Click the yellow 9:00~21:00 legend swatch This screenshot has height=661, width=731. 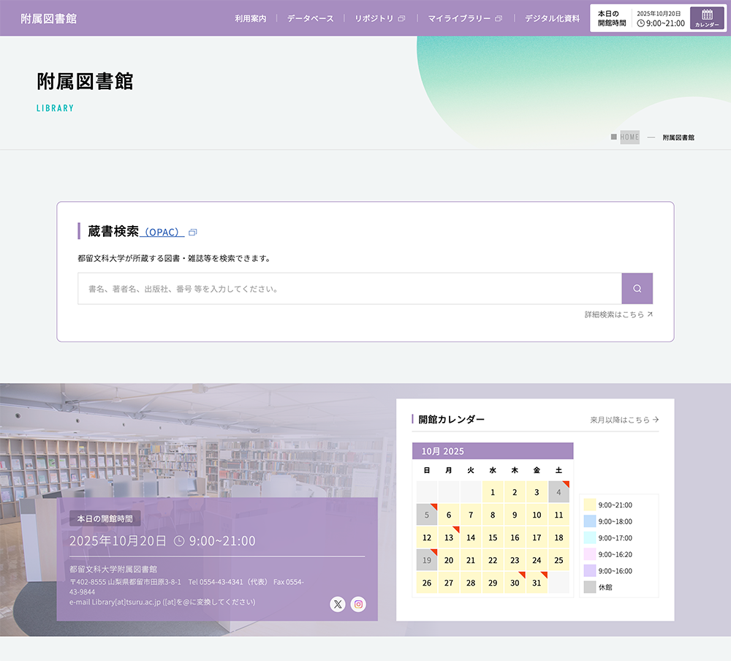590,505
